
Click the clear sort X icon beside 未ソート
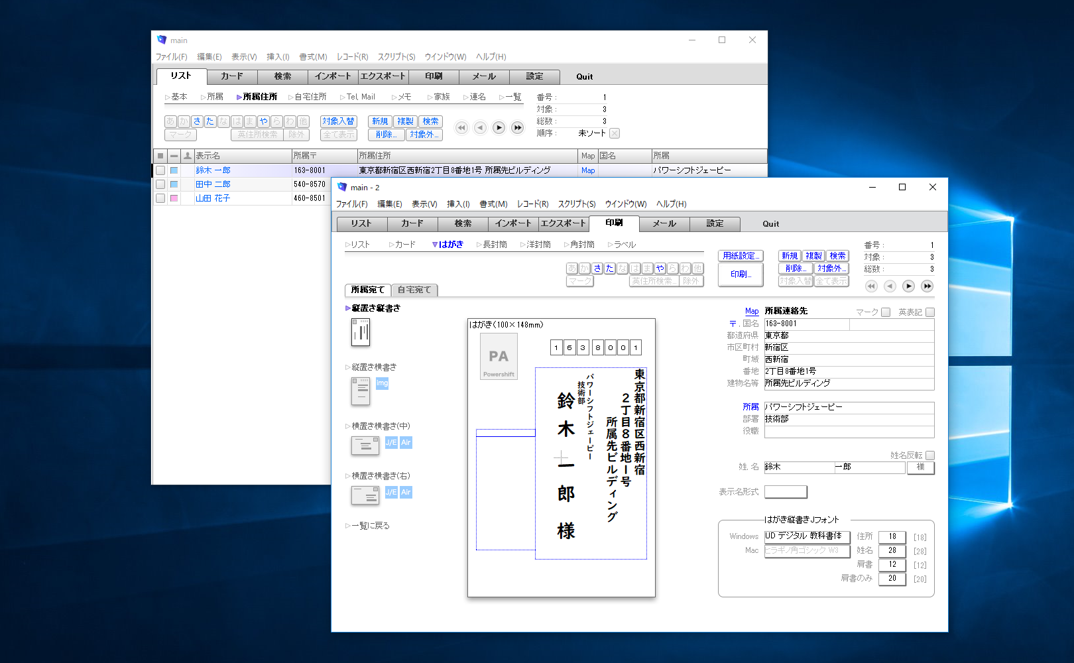coord(615,133)
